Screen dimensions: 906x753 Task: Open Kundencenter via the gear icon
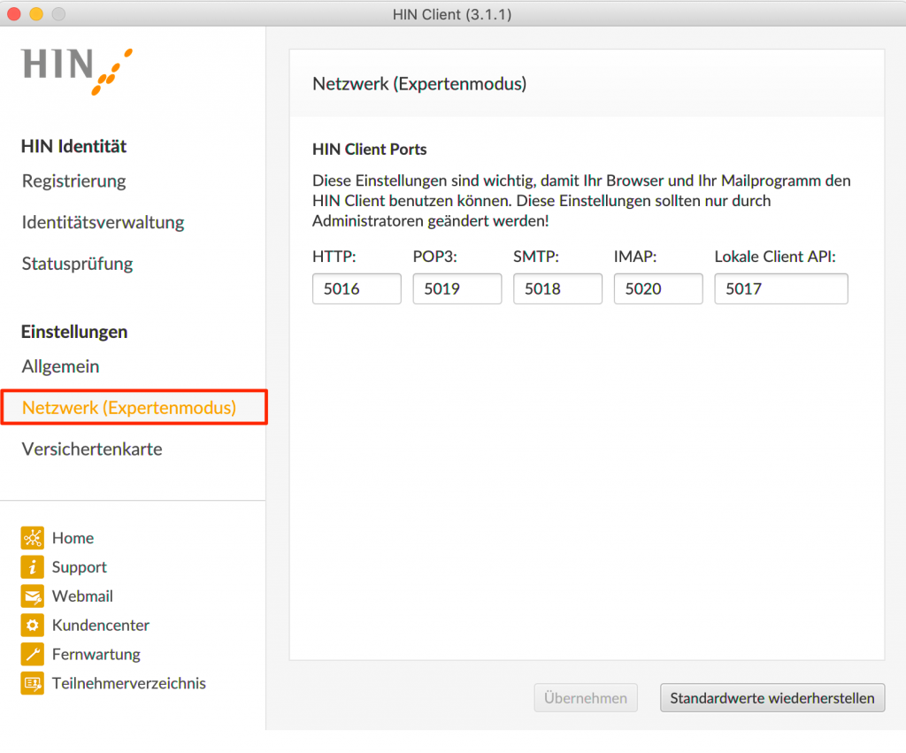click(33, 626)
